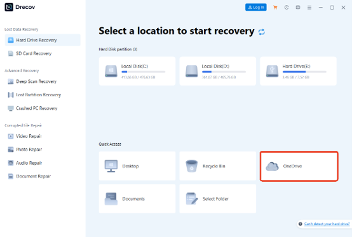This screenshot has height=237, width=352.
Task: Select the Local Disk(C:) partition
Action: [137, 71]
